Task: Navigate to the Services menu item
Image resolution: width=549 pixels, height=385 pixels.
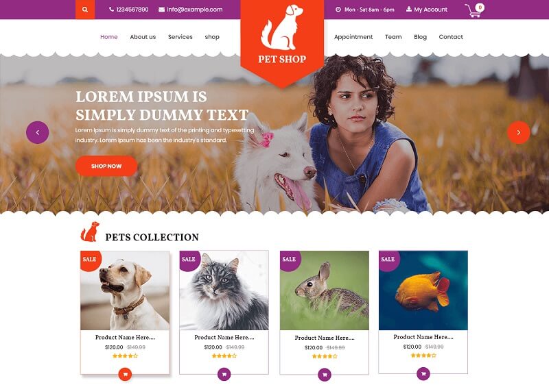Action: (x=180, y=37)
